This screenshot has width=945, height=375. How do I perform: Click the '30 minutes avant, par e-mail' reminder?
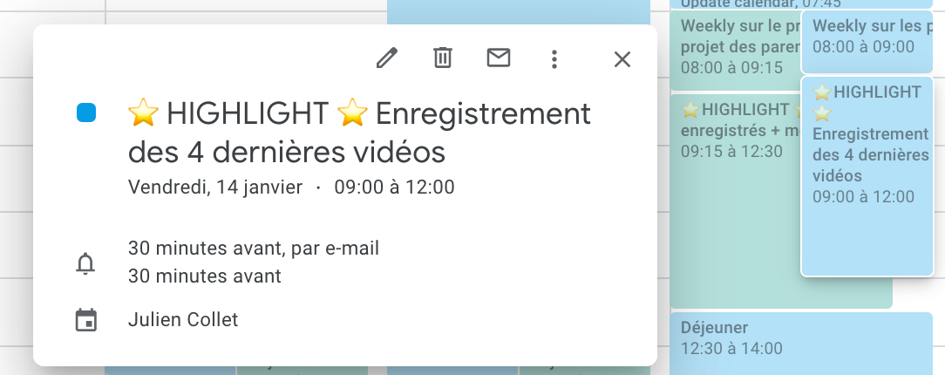click(254, 248)
